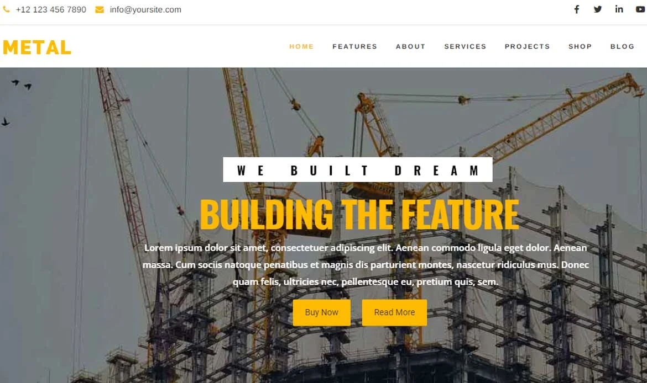This screenshot has height=383, width=647.
Task: Click the Read More button
Action: click(x=394, y=312)
